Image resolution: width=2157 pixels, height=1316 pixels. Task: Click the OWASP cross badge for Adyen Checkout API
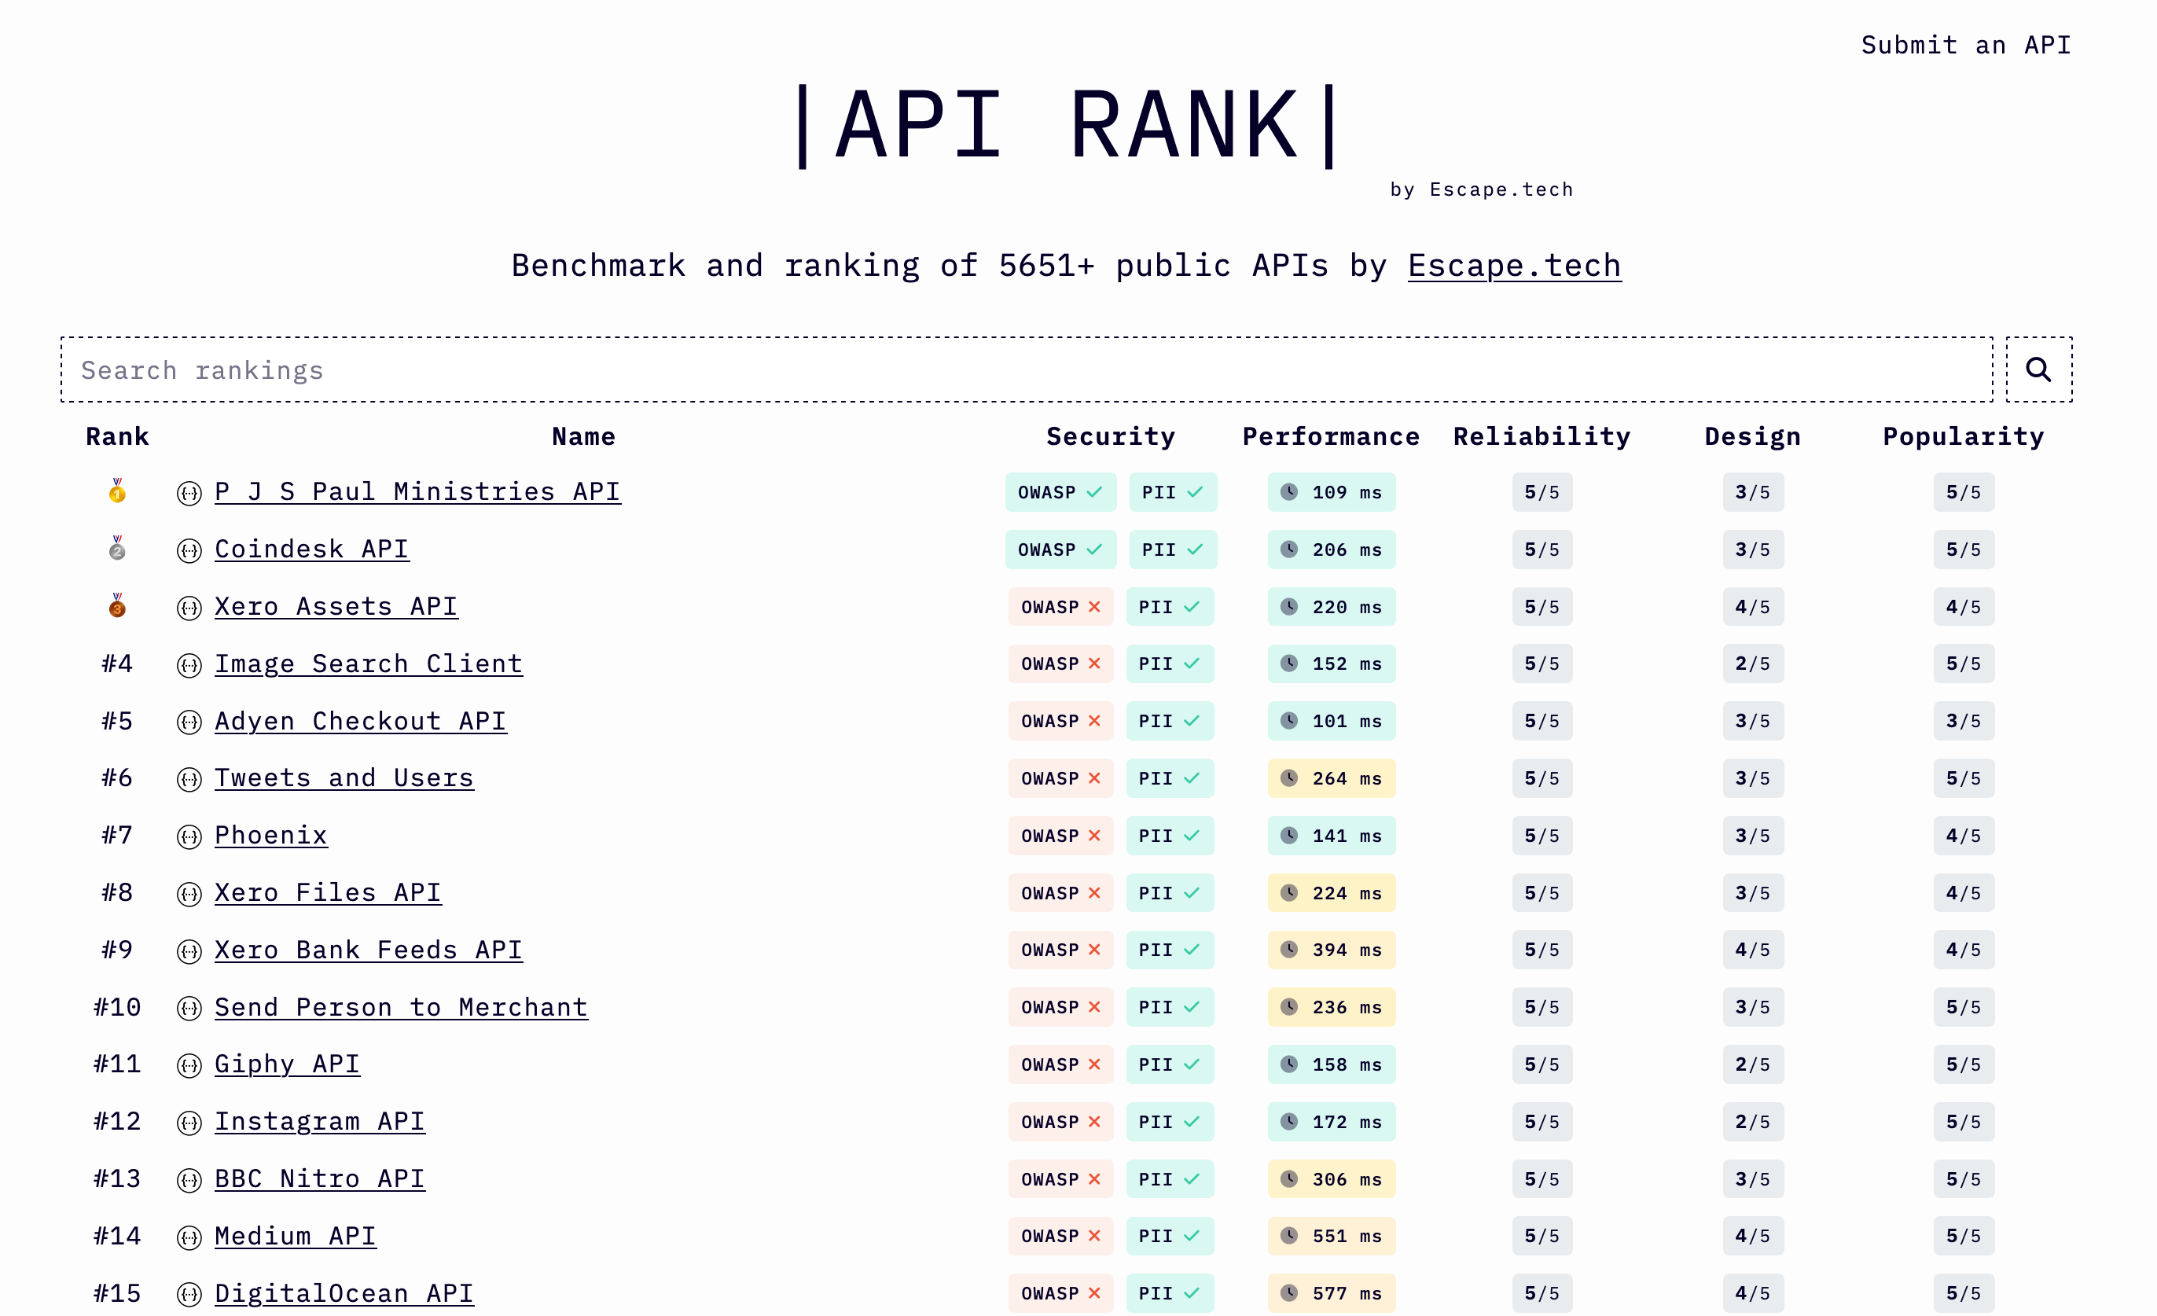[1061, 721]
